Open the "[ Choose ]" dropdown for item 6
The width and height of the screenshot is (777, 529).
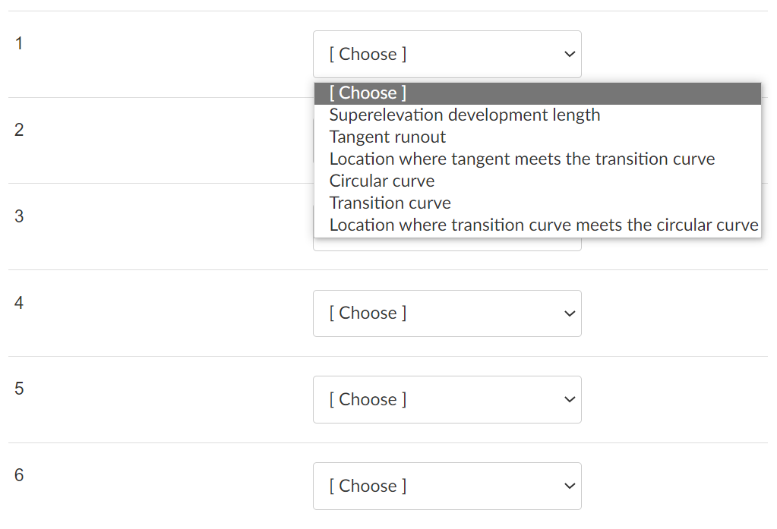point(447,486)
